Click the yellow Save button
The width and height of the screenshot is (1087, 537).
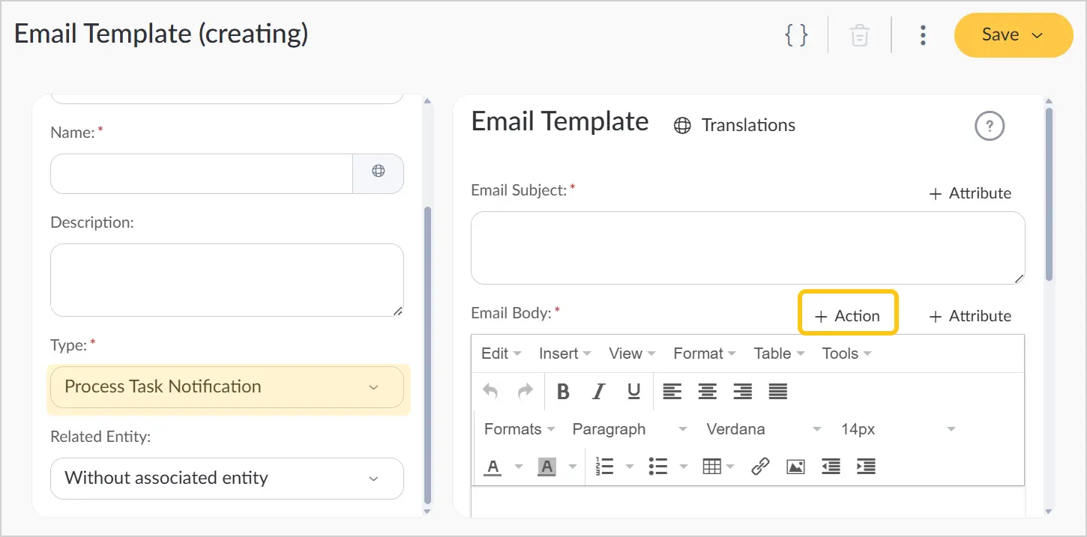[1014, 35]
